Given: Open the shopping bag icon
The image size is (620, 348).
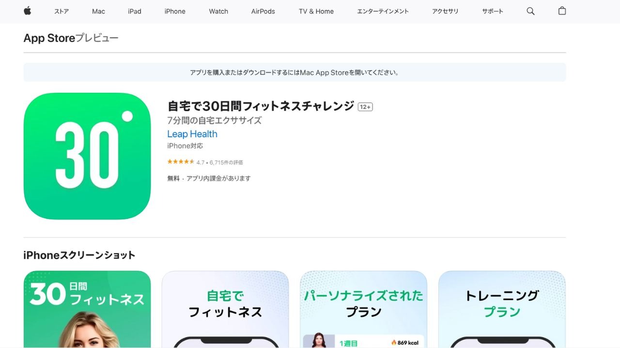Looking at the screenshot, I should [562, 11].
